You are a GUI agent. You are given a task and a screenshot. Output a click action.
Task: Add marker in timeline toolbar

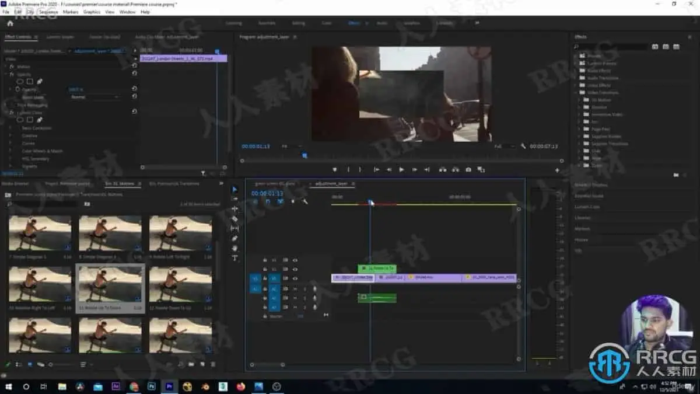(292, 201)
